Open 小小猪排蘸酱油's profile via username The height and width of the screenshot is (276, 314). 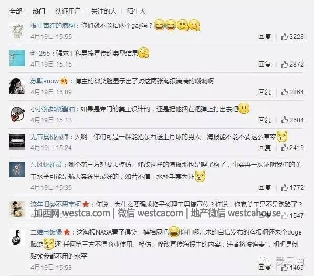click(x=53, y=109)
